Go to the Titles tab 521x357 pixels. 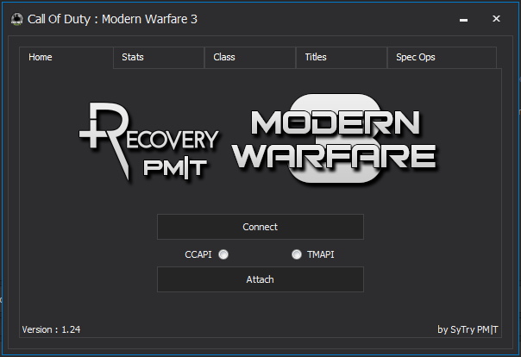coord(342,58)
